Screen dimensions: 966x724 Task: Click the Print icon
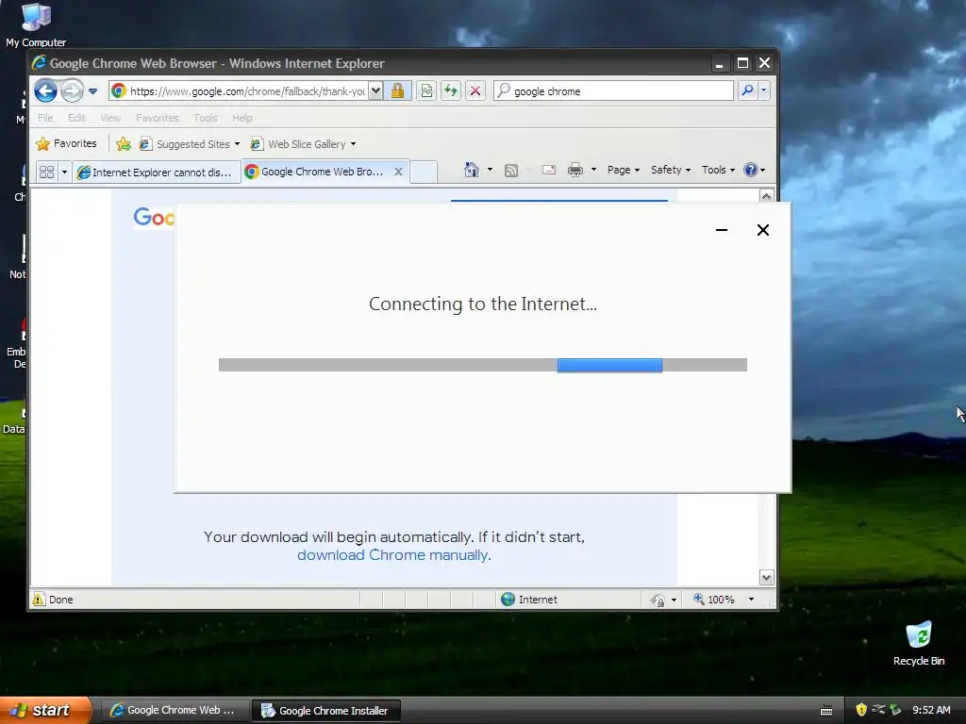tap(575, 170)
